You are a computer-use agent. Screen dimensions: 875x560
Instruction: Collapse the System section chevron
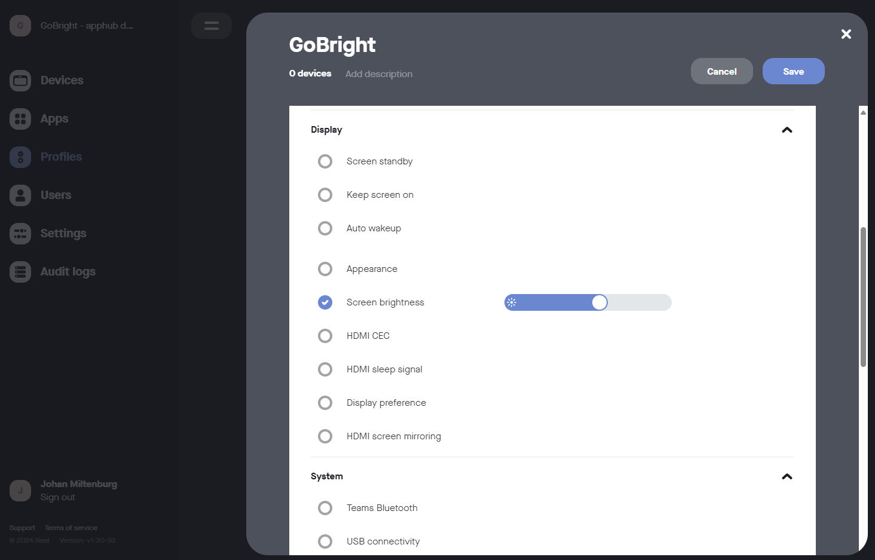tap(787, 476)
